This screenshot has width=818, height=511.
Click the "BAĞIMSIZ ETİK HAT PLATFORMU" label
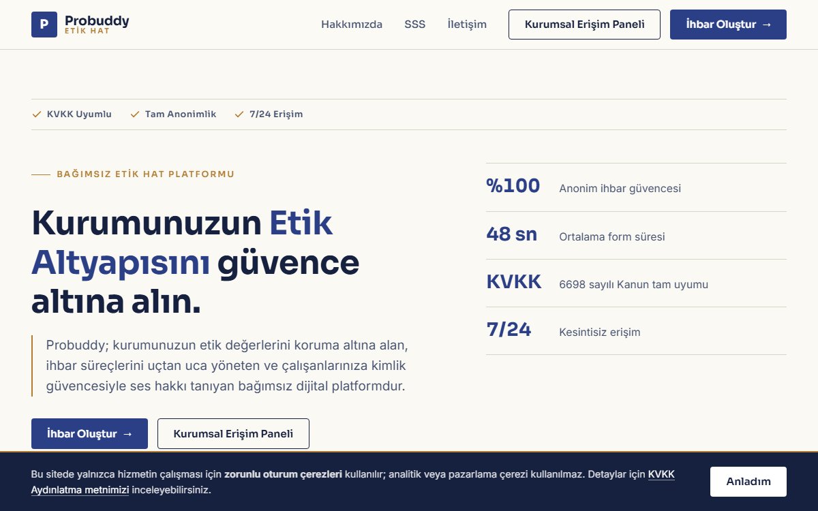(x=145, y=174)
